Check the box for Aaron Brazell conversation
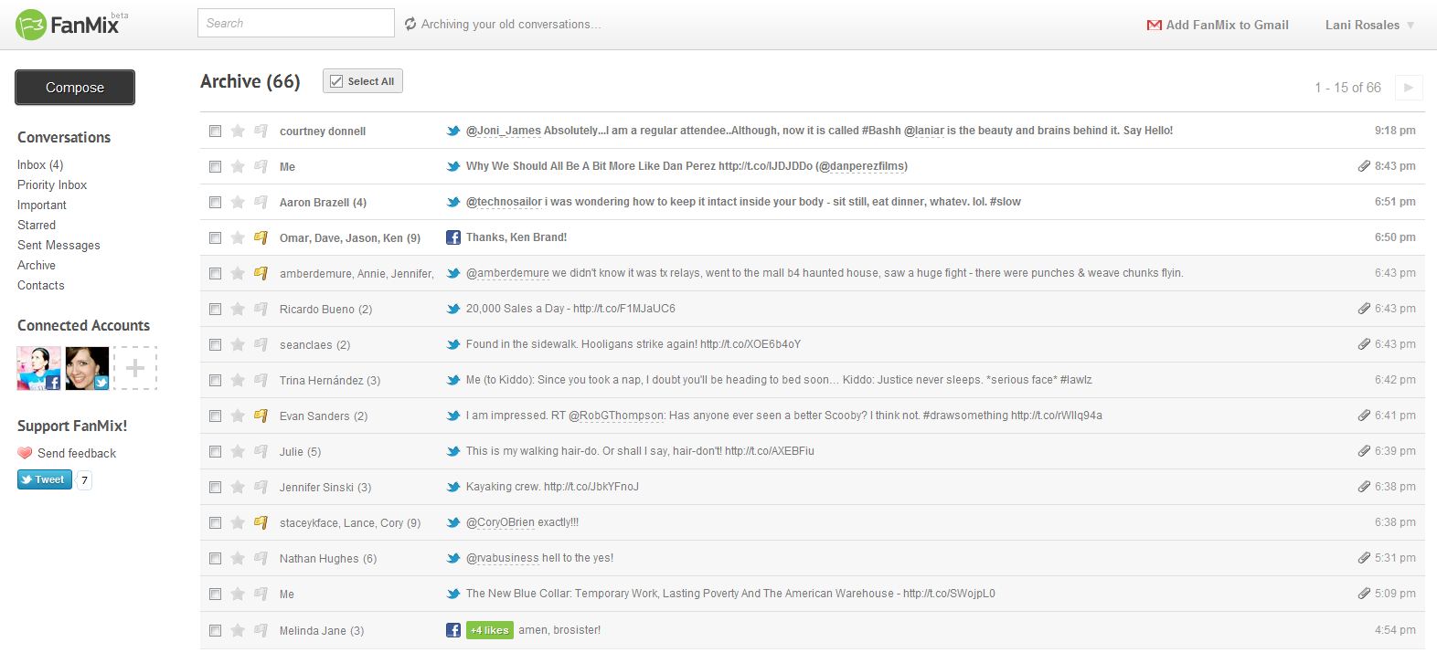 tap(215, 202)
